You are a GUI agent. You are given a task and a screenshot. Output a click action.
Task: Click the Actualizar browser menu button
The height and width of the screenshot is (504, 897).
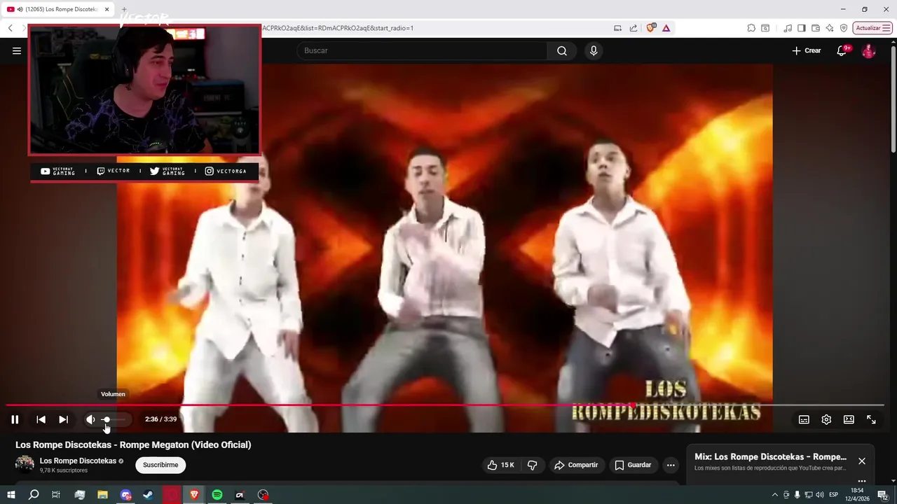[x=872, y=28]
